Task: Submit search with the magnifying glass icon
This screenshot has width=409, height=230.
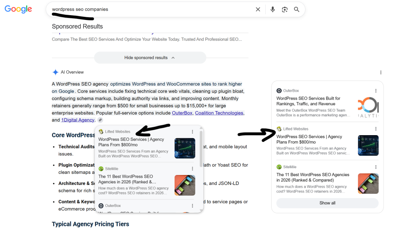Action: (x=297, y=9)
